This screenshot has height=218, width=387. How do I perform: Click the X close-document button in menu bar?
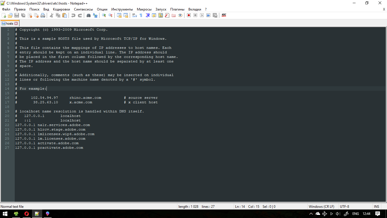click(x=384, y=9)
